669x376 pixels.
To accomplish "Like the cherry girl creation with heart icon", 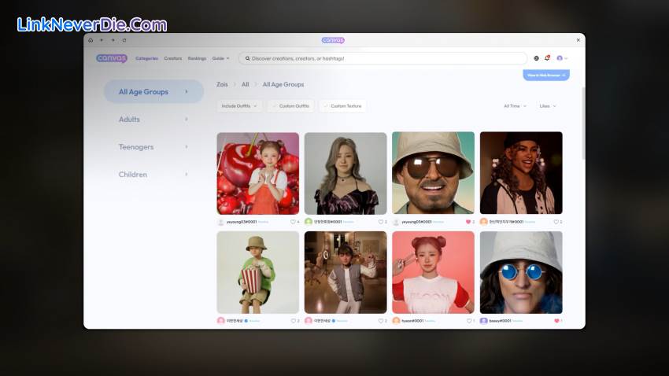I will point(293,222).
